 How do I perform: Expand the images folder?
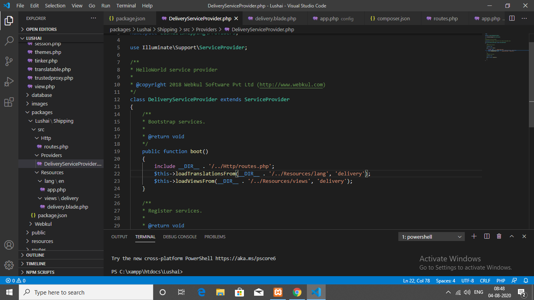61,104
